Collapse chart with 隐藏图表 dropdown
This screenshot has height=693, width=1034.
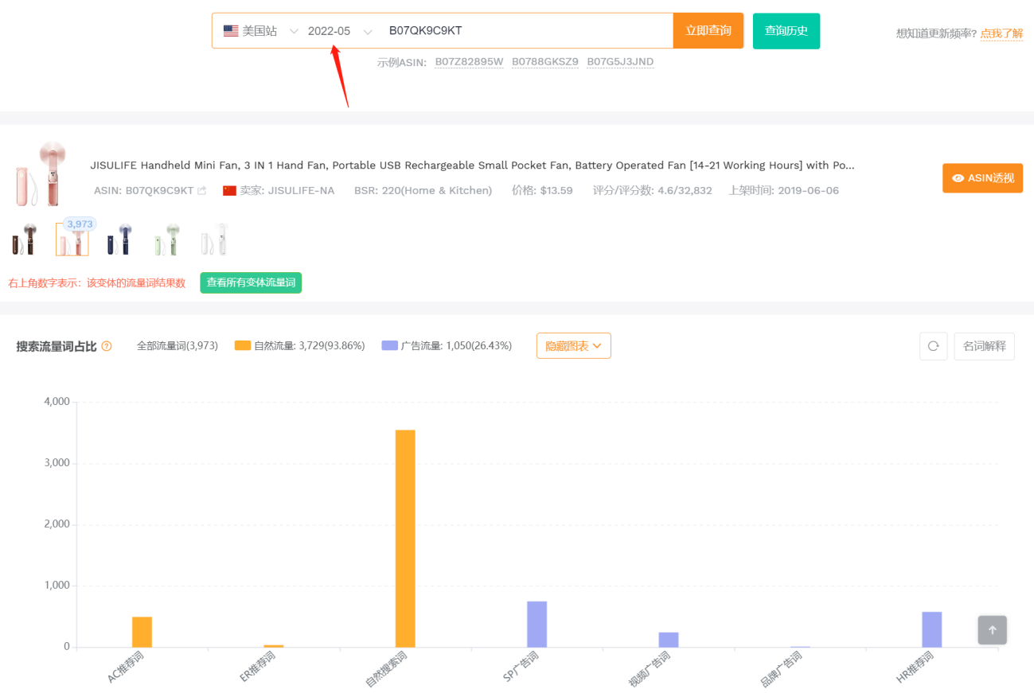(573, 346)
